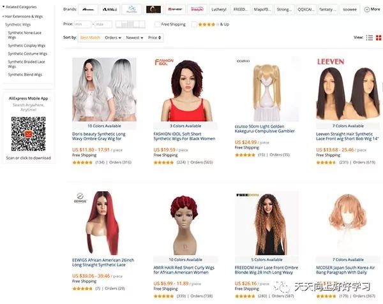383x304 pixels.
Task: Open the Orders sort dropdown
Action: (x=113, y=38)
